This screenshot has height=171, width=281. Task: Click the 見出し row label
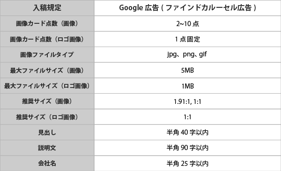[47, 132]
